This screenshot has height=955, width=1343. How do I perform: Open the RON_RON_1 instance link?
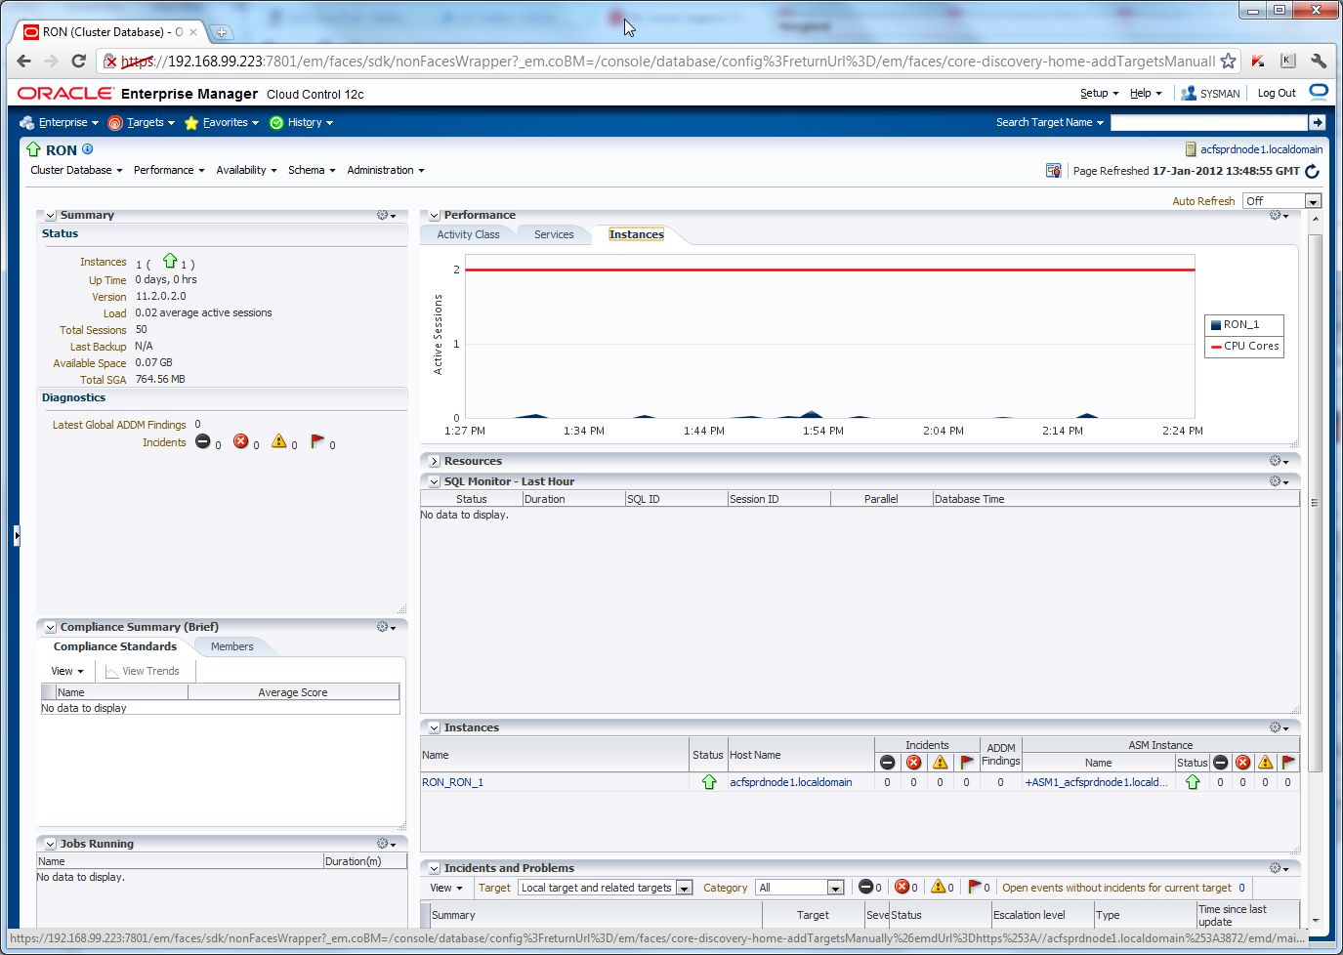pos(452,782)
